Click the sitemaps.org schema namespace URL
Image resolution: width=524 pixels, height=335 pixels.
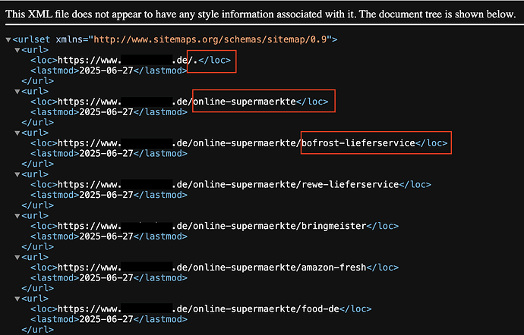[210, 39]
